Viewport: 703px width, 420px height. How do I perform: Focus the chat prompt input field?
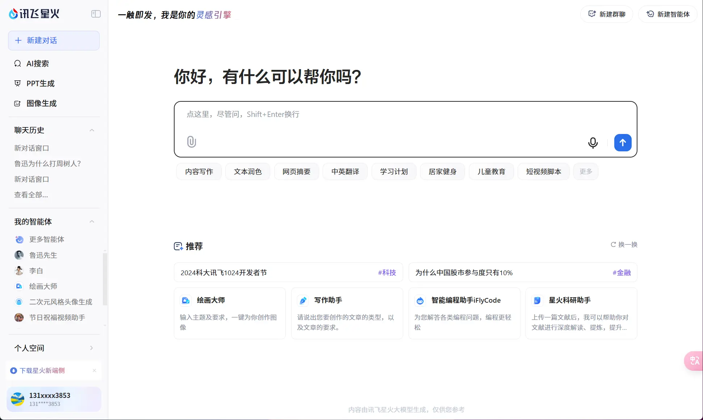(405, 115)
